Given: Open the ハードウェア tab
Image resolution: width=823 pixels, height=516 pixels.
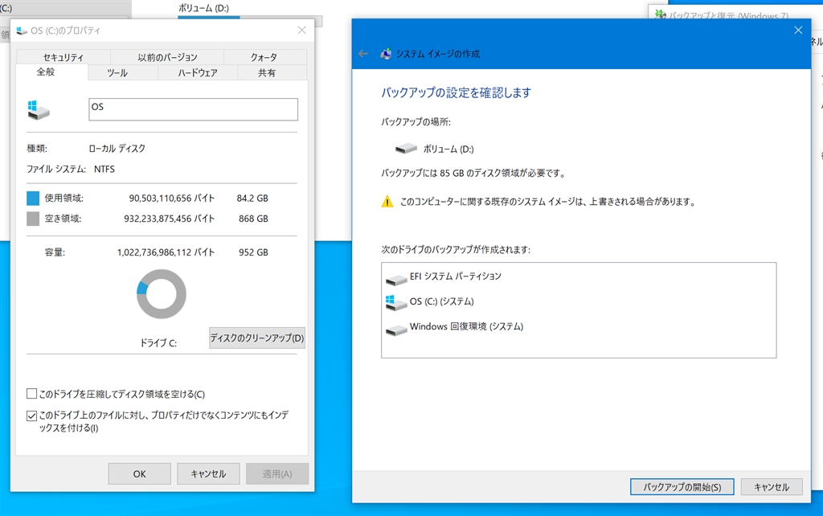Looking at the screenshot, I should pyautogui.click(x=198, y=72).
